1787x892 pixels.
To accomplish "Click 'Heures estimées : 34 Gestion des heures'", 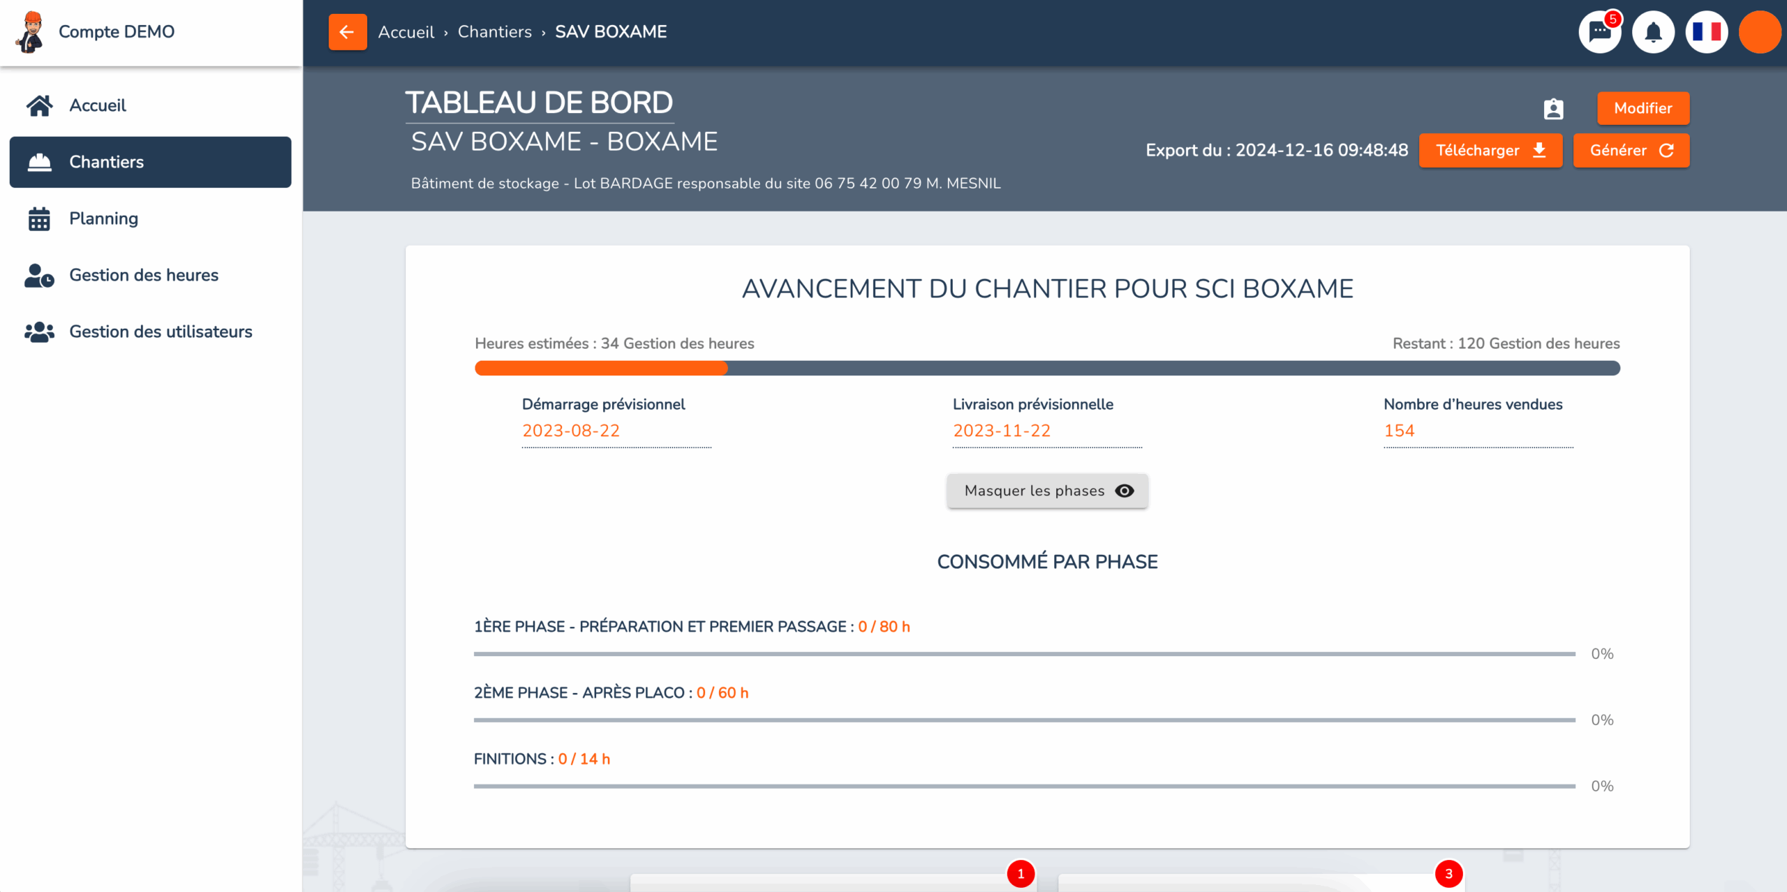I will (614, 343).
